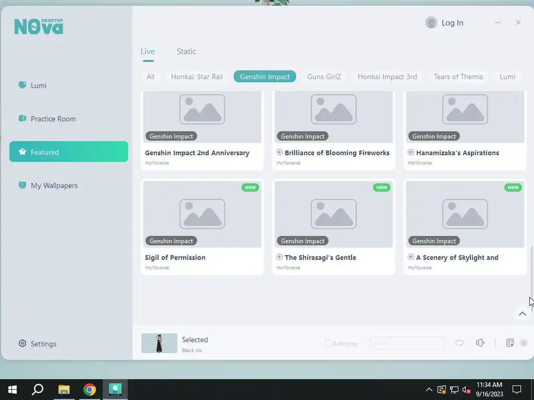Mute wallpaper with the speaker icon

[x=480, y=343]
